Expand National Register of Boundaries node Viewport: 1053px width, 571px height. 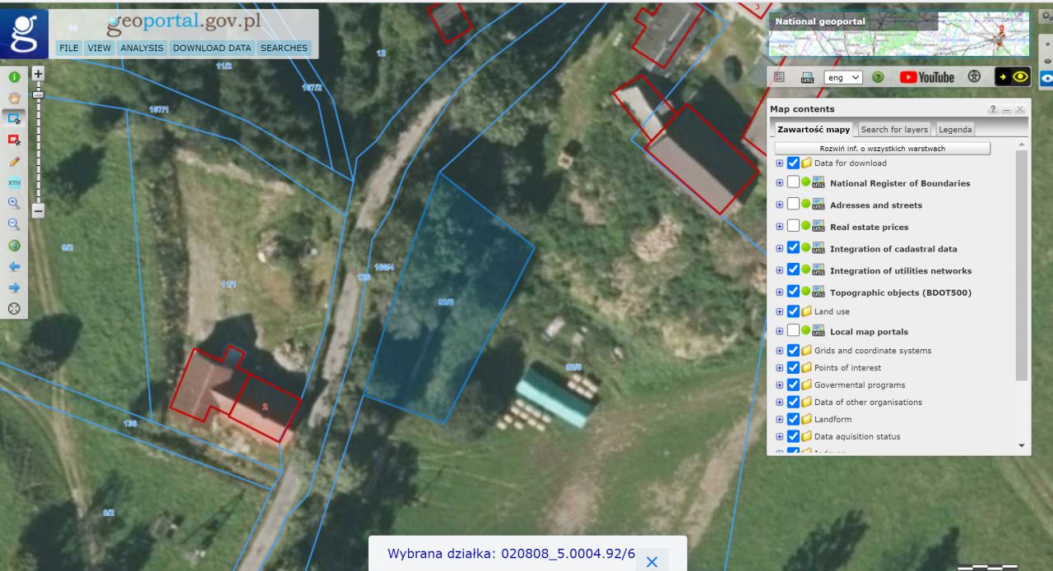(x=780, y=182)
